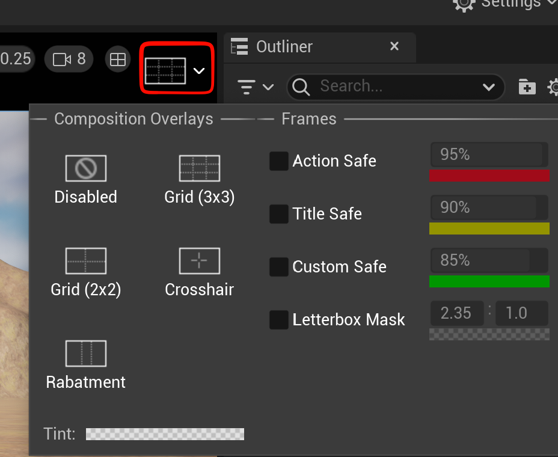Switch to the Outliner tab

click(284, 47)
